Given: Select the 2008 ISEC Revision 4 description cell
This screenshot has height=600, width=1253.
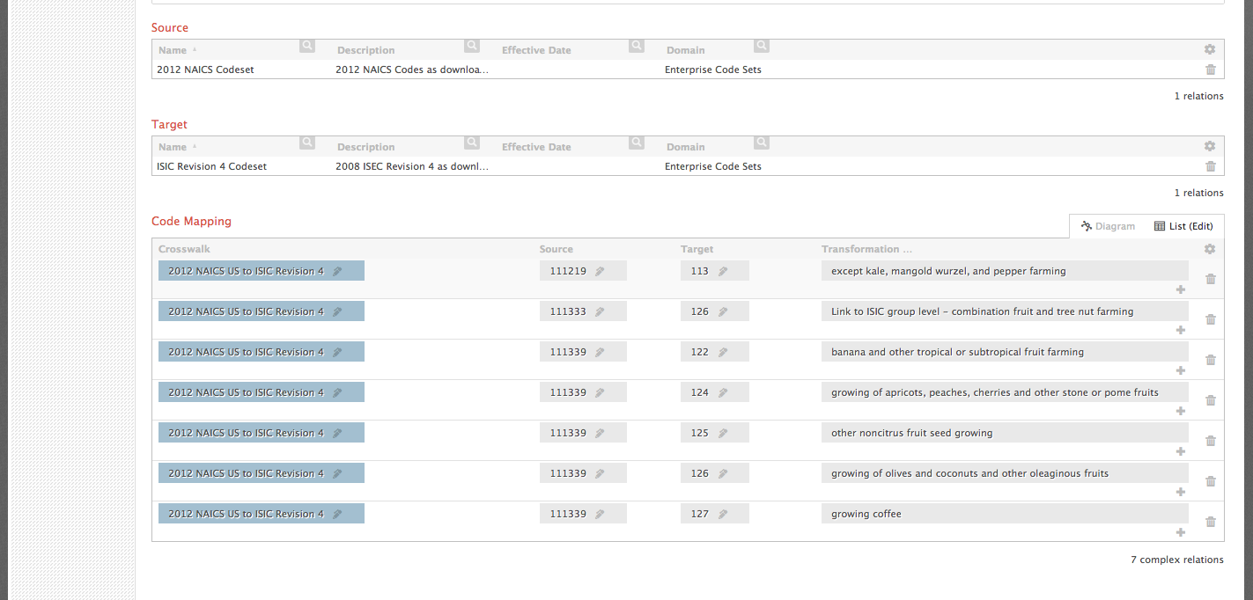Looking at the screenshot, I should (x=412, y=166).
